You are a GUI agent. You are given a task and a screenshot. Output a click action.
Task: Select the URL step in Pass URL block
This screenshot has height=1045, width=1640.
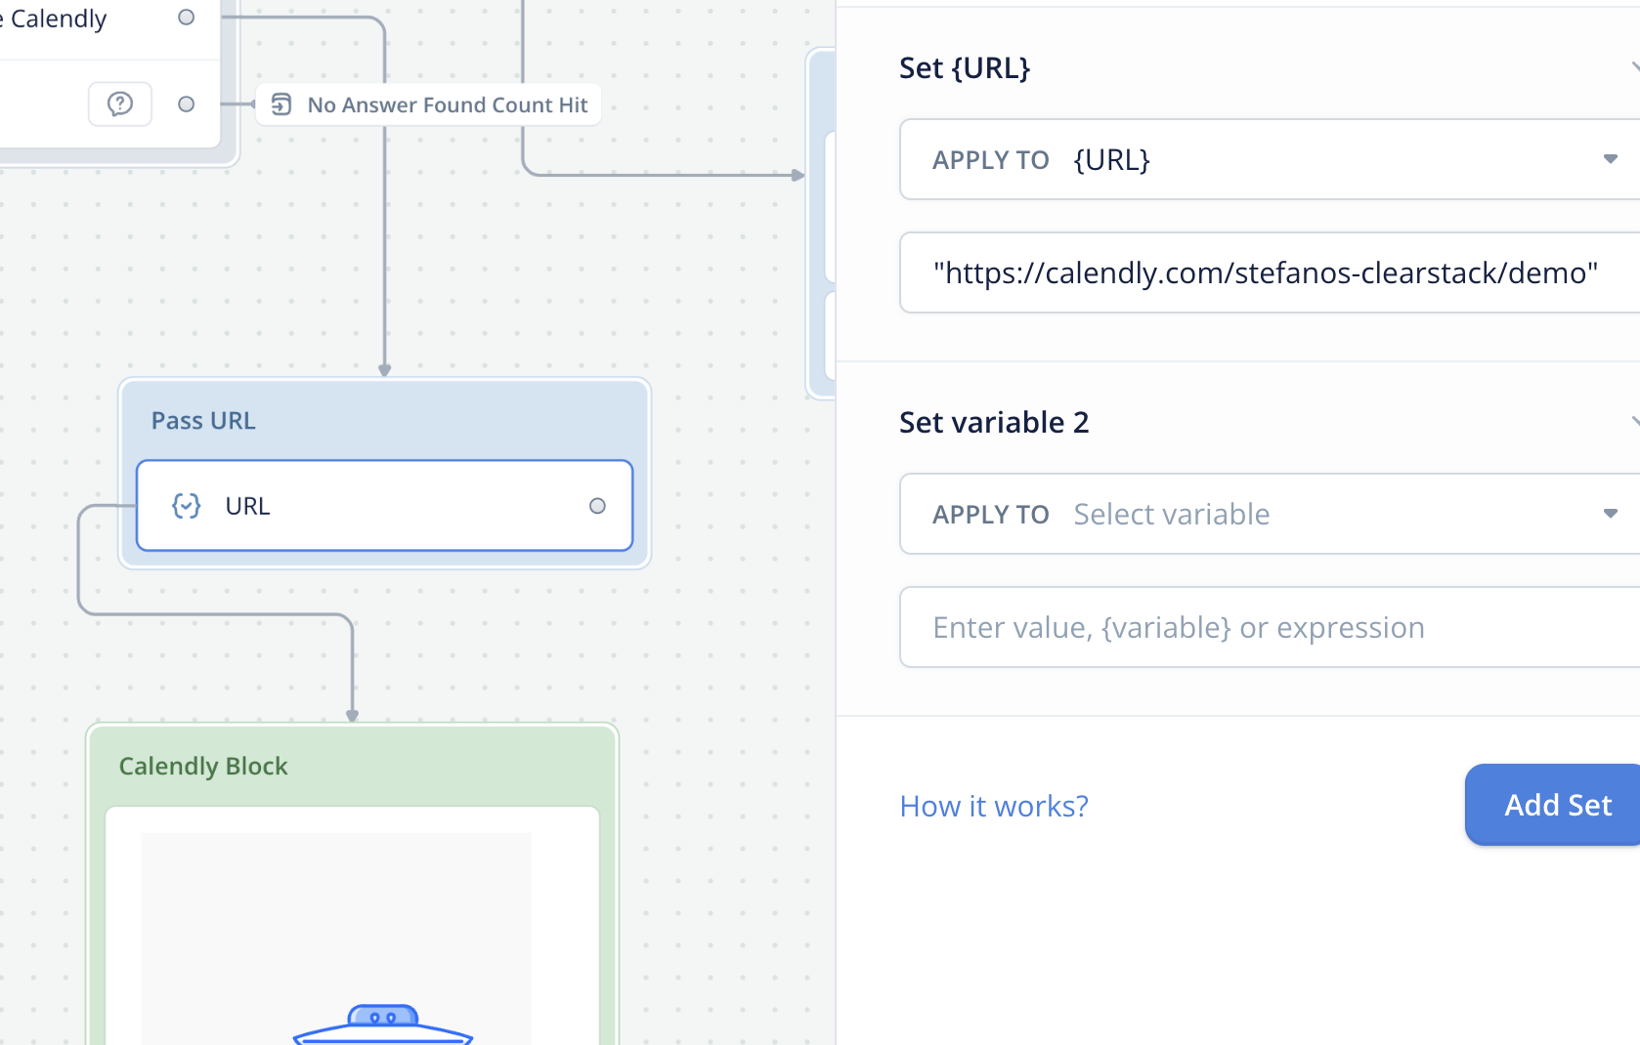click(x=384, y=506)
